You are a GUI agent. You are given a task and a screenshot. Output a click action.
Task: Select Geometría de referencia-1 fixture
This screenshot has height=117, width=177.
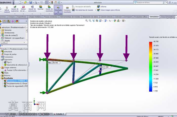pyautogui.click(x=17, y=65)
